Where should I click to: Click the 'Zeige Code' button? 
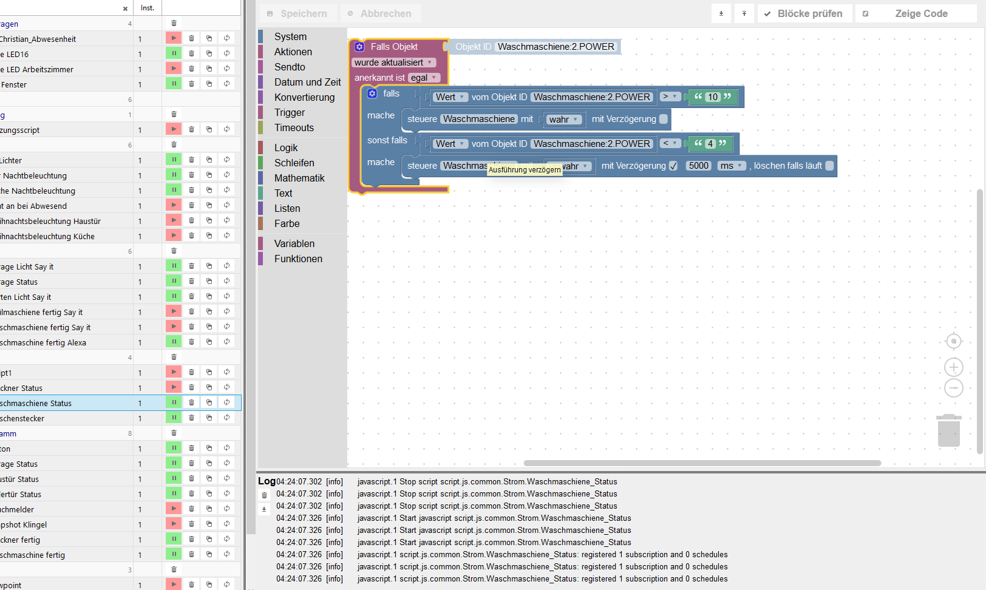(916, 13)
